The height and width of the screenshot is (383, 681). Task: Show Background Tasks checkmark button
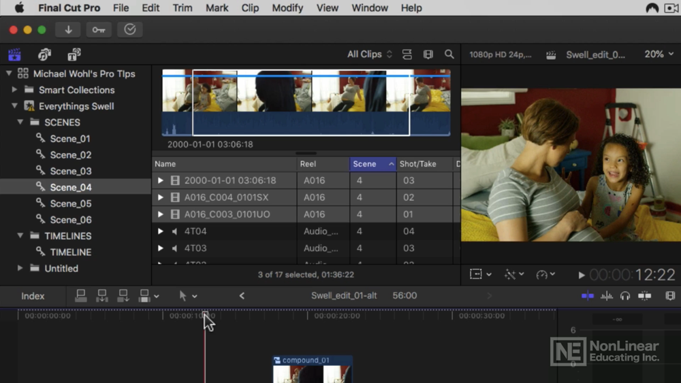pos(130,30)
